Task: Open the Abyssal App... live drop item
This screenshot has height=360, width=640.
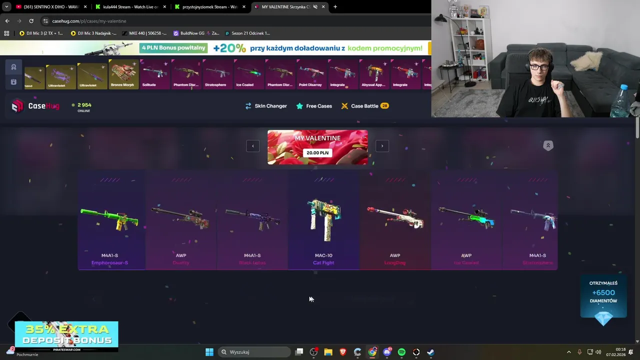Action: pyautogui.click(x=373, y=74)
